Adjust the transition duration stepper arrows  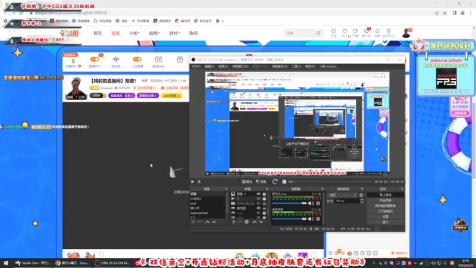[x=362, y=201]
